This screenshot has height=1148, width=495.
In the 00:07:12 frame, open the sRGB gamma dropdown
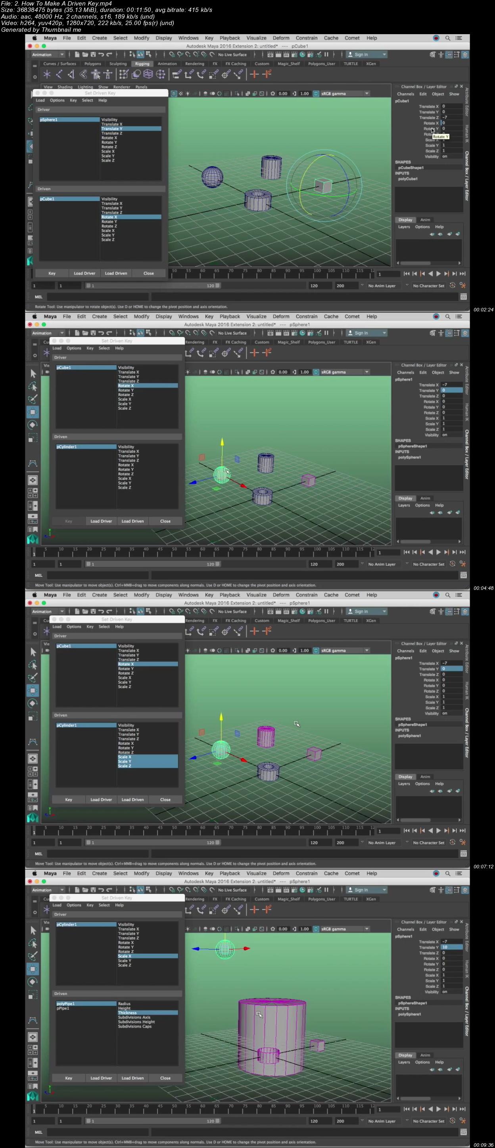pyautogui.click(x=345, y=651)
